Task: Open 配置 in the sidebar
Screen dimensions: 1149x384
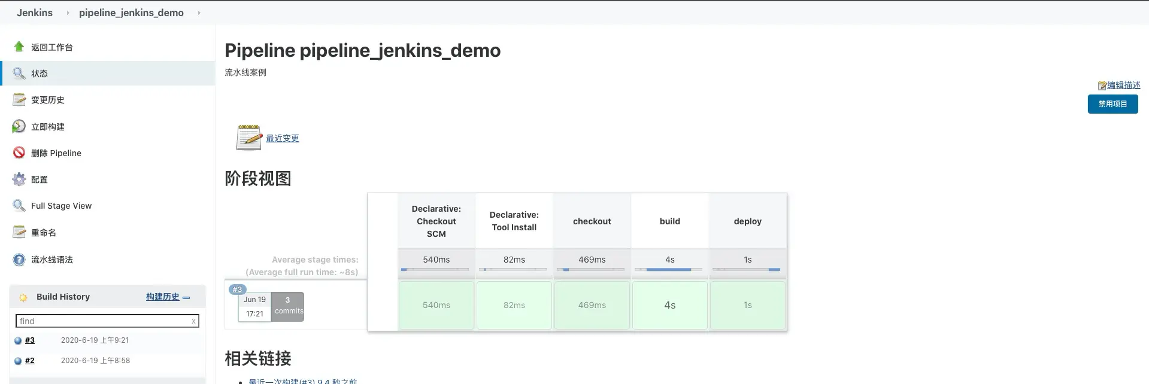Action: [x=40, y=179]
